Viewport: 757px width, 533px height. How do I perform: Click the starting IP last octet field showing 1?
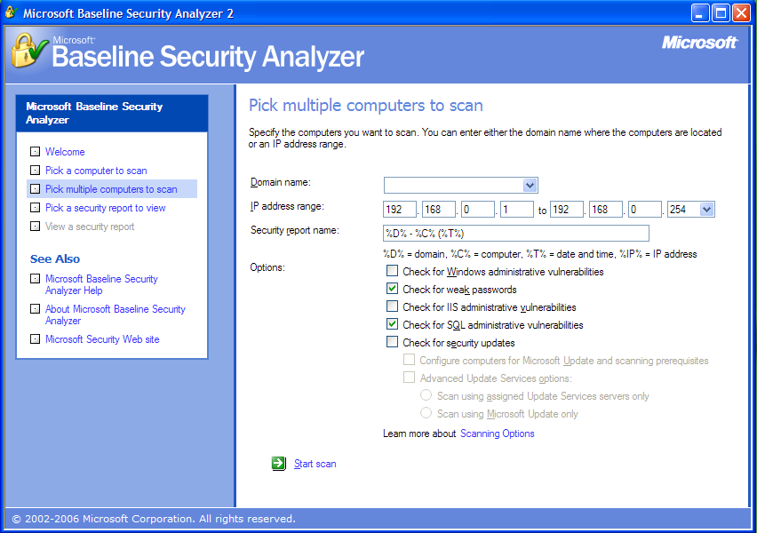pos(516,210)
